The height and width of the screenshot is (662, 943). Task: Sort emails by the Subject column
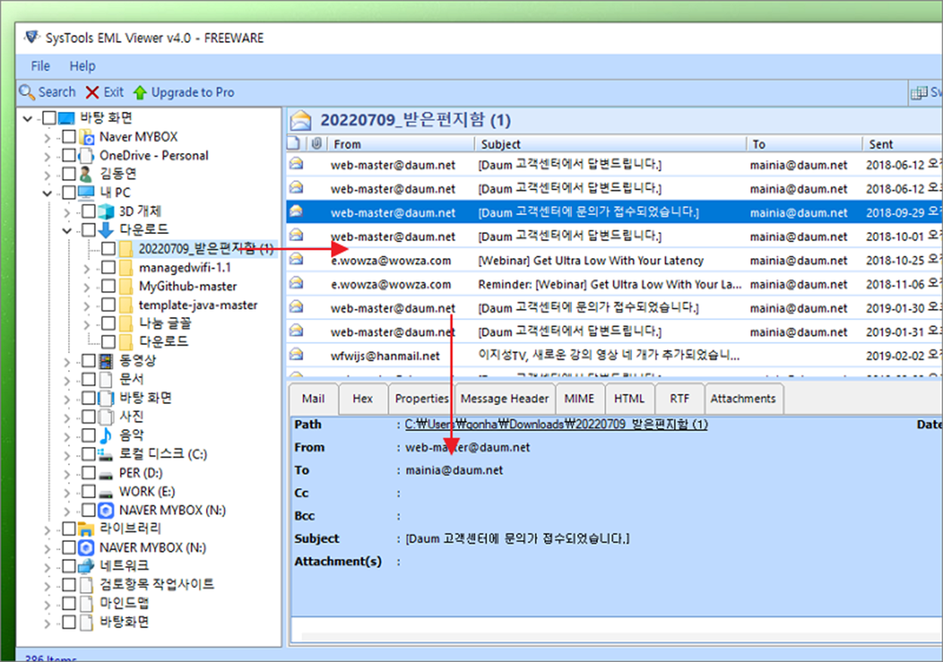(x=611, y=143)
